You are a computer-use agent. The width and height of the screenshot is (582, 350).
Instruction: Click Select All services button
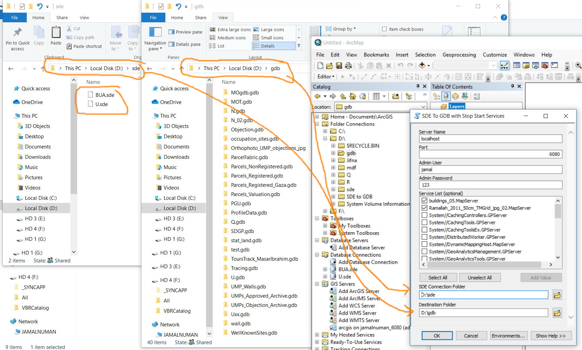[438, 277]
